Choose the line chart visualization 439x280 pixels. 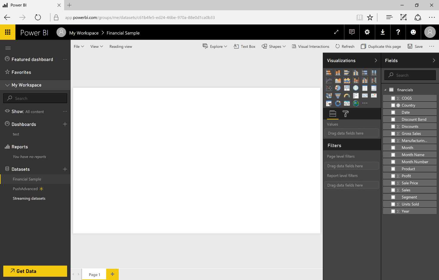[329, 80]
